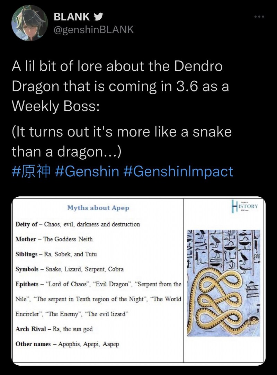Open the Myths about Apep attached image
Image resolution: width=277 pixels, height=375 pixels.
coord(138,281)
